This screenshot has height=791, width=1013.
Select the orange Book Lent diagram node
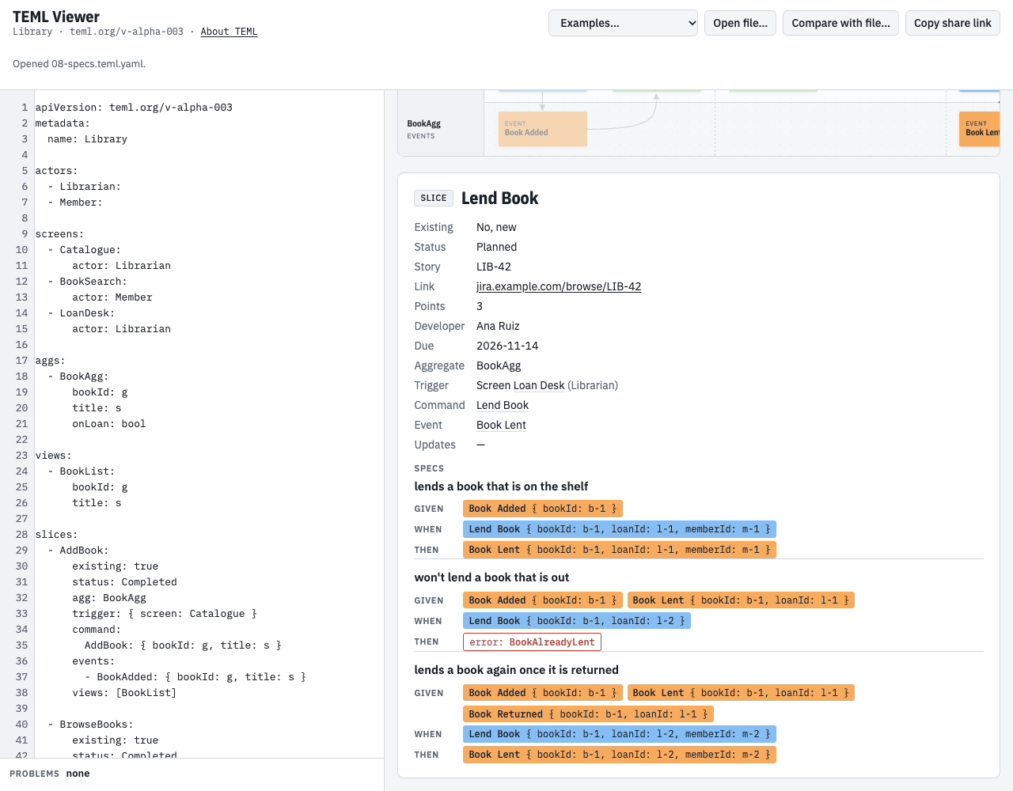(980, 129)
